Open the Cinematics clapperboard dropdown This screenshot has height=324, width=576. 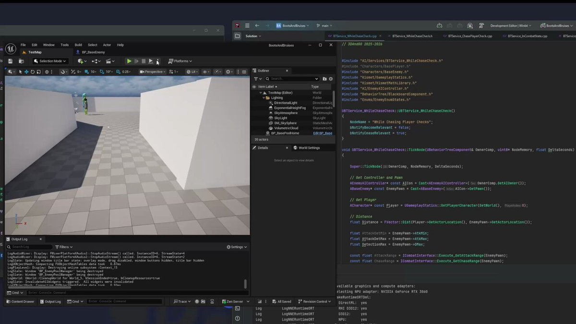pos(110,61)
